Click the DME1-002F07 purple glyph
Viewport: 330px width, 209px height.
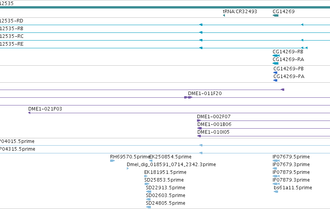click(x=199, y=121)
